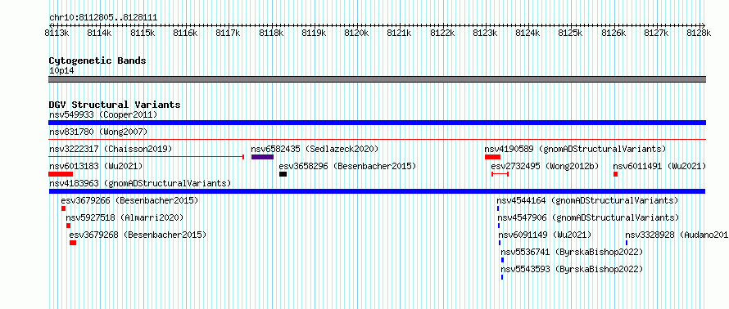Open the esv2732495 (Wong2012b) label
Screen dimensions: 729x309
coord(545,166)
